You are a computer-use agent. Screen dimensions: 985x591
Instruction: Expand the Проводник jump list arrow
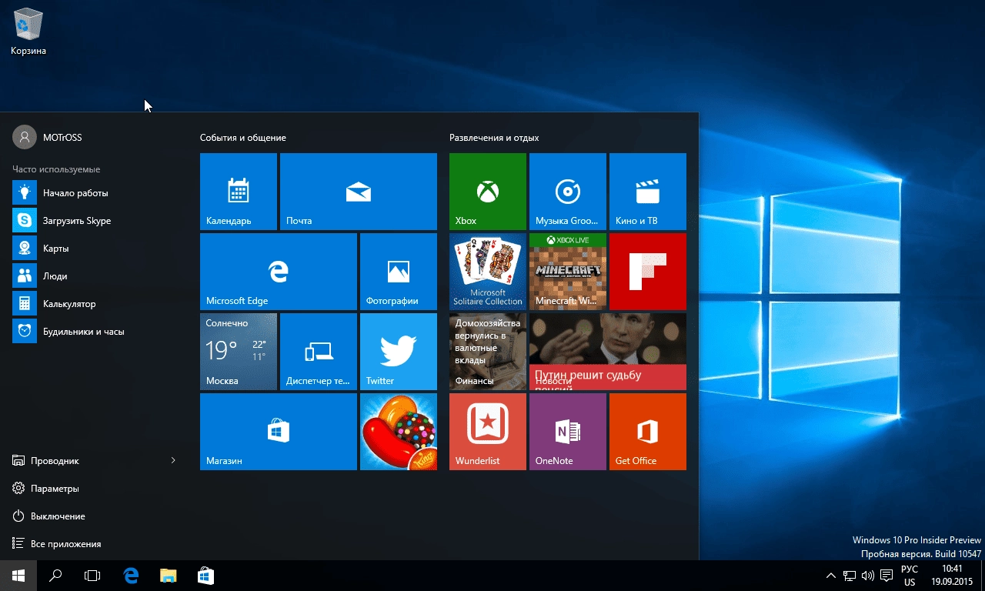coord(173,460)
